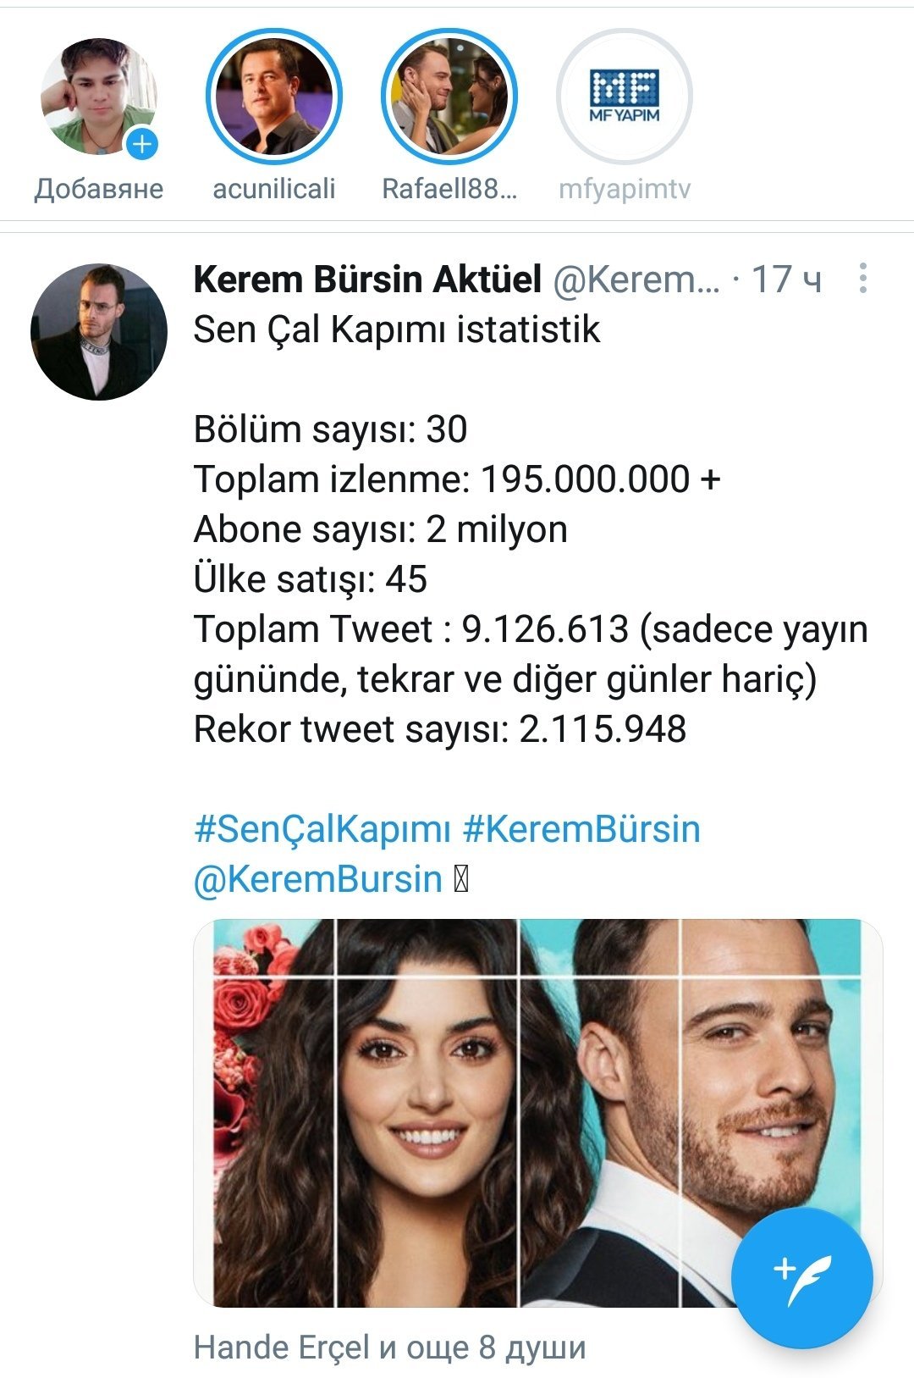Tap the acunilicali username label
Screen dimensions: 914x1378
click(273, 188)
